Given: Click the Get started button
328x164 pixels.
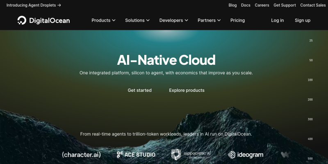Looking at the screenshot, I should pyautogui.click(x=139, y=90).
